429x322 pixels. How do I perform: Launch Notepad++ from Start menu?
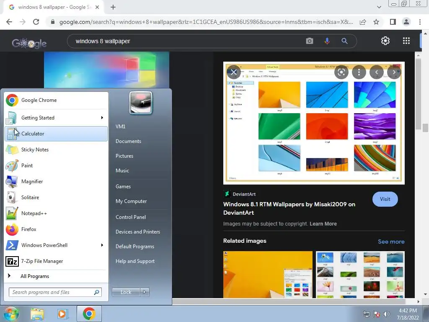coord(56,213)
